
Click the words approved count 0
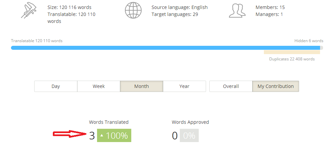(175, 135)
